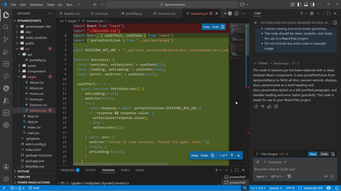Expand the node_modules folder
This screenshot has width=341, height=191.
(36, 37)
